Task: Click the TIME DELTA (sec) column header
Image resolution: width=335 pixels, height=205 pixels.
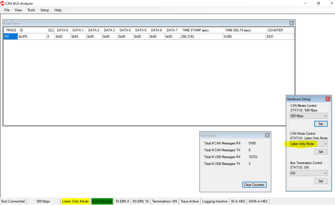Action: click(x=244, y=30)
